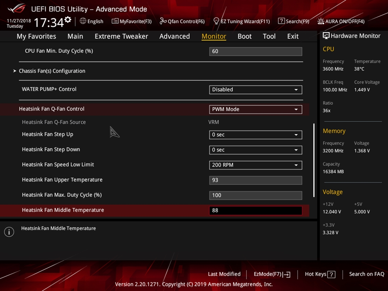
Task: Click the AURA light icon
Action: point(321,21)
